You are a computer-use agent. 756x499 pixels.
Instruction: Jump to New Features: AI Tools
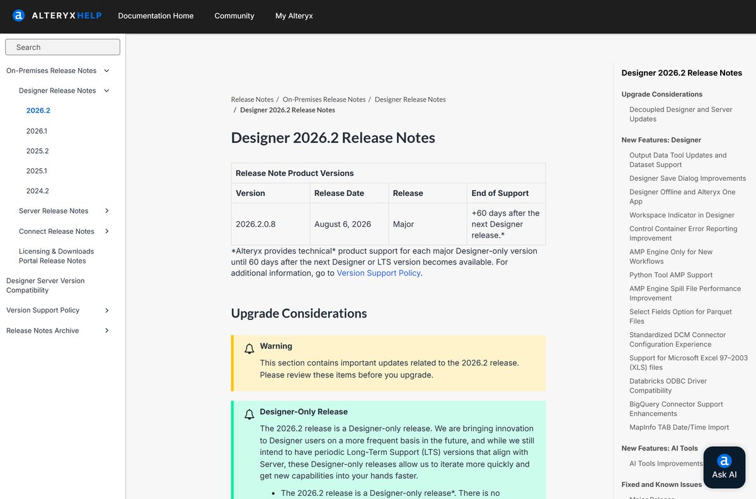[x=660, y=449]
